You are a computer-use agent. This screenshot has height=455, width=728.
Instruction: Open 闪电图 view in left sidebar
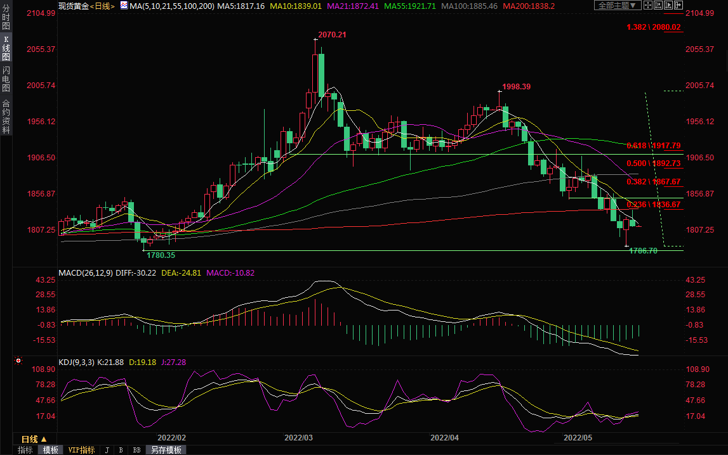click(x=6, y=79)
